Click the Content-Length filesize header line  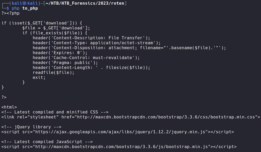[91, 67]
